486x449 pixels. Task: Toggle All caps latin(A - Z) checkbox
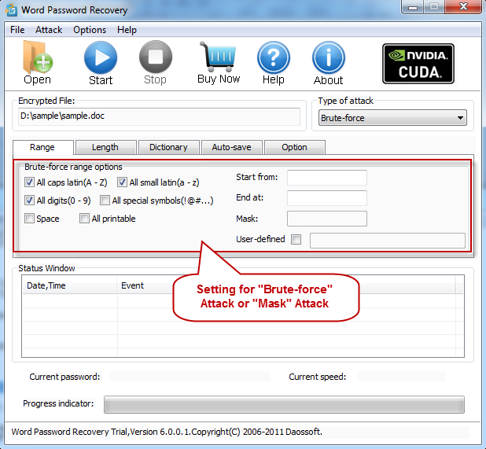point(29,182)
